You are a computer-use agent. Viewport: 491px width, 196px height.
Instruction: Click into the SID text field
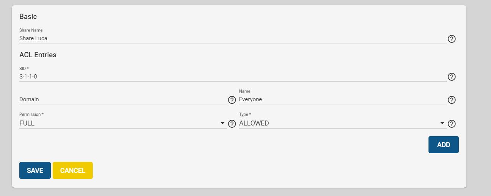(233, 77)
